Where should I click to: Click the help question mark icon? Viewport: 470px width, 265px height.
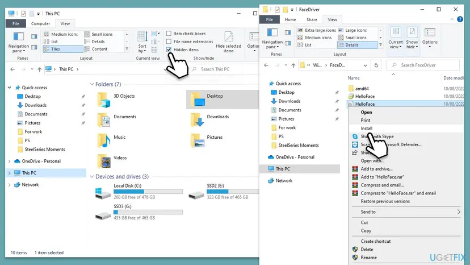(x=460, y=19)
